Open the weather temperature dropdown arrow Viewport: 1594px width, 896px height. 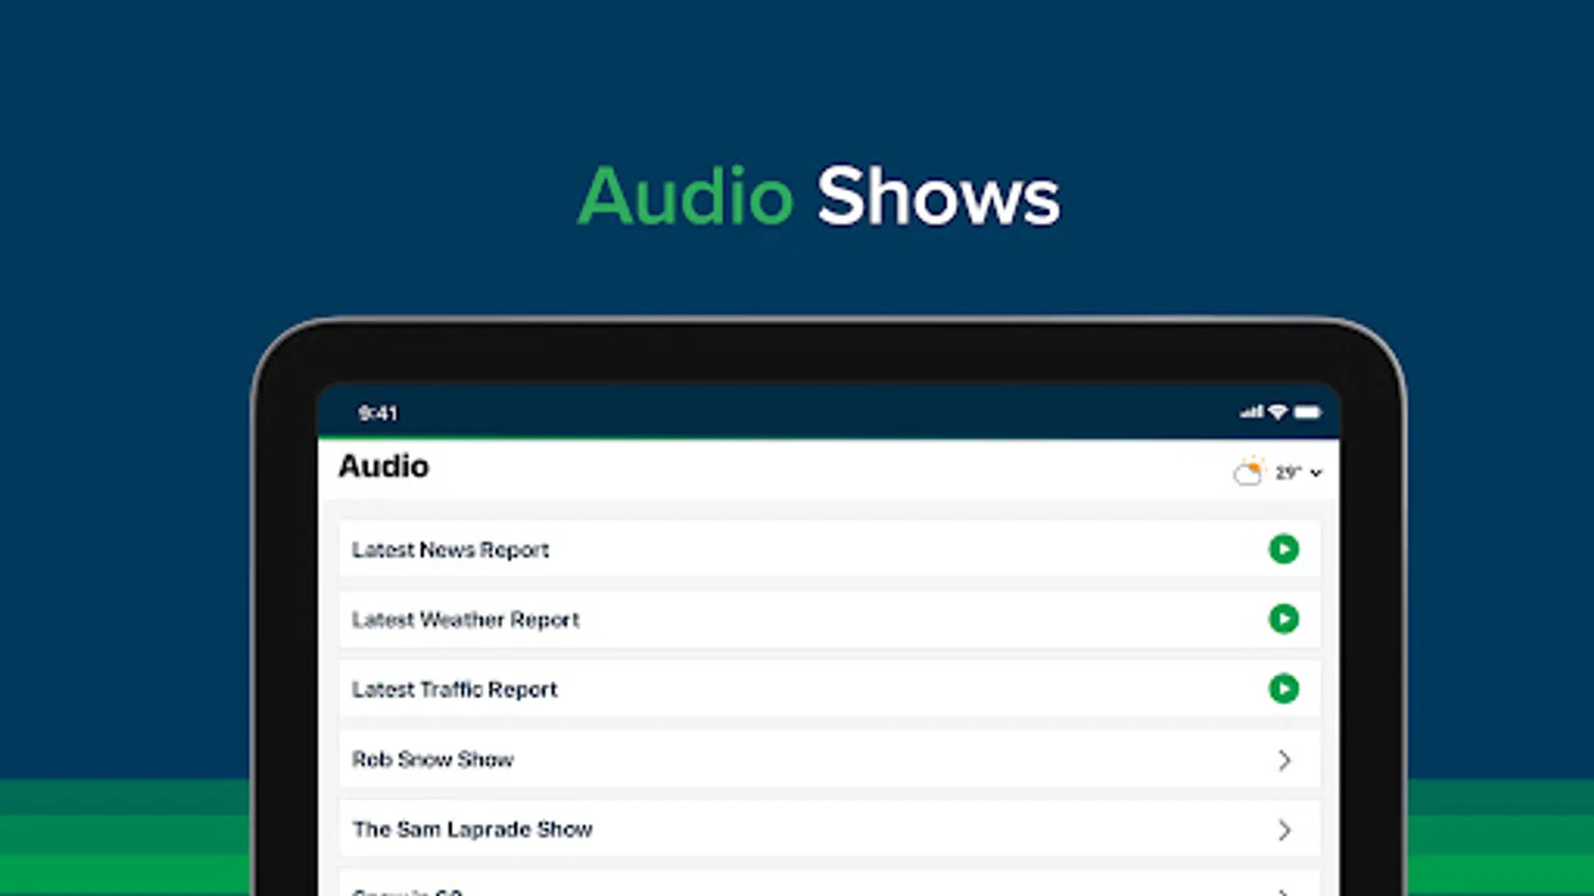[x=1316, y=473]
